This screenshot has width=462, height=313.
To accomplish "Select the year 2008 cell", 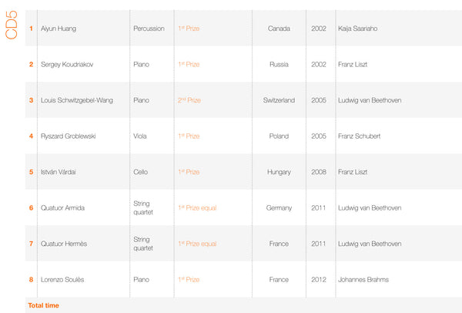I will [x=319, y=172].
